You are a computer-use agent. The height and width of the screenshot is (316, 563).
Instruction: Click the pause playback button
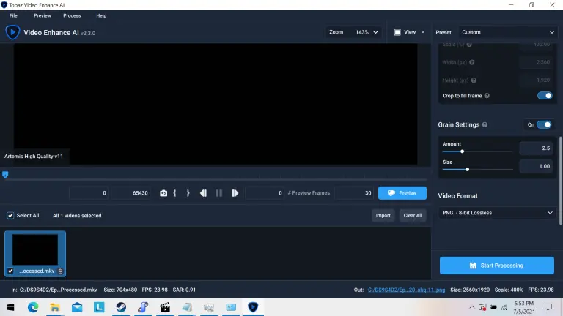(x=219, y=193)
